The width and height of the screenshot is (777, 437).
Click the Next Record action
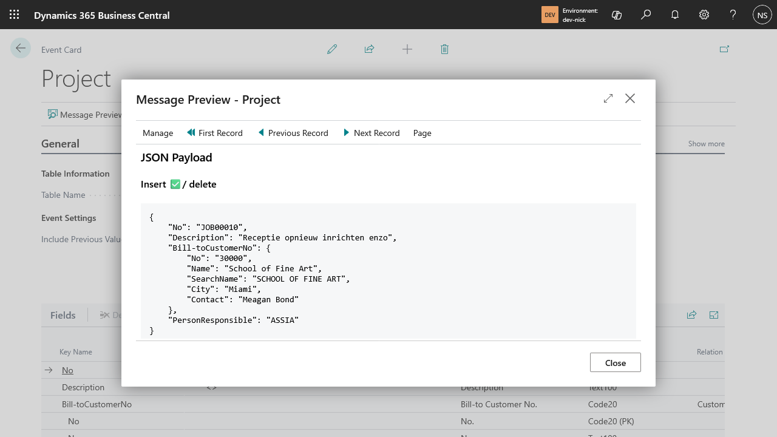coord(372,133)
